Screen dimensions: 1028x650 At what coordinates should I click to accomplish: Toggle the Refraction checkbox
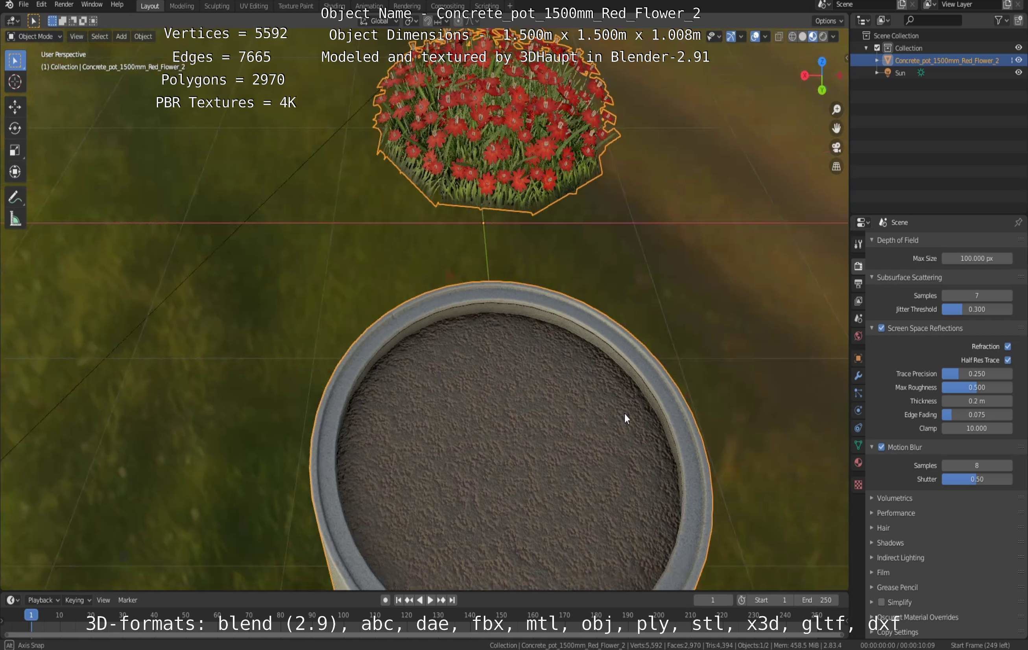(x=1008, y=346)
